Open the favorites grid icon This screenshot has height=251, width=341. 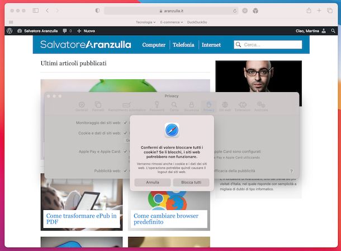pyautogui.click(x=11, y=22)
